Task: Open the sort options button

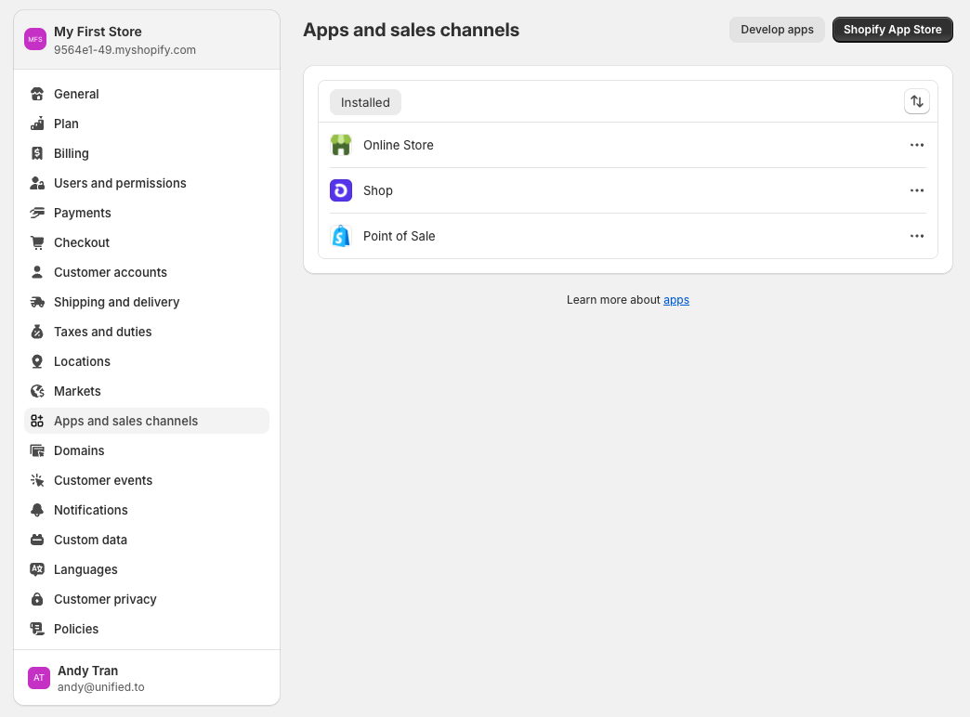Action: pyautogui.click(x=917, y=101)
